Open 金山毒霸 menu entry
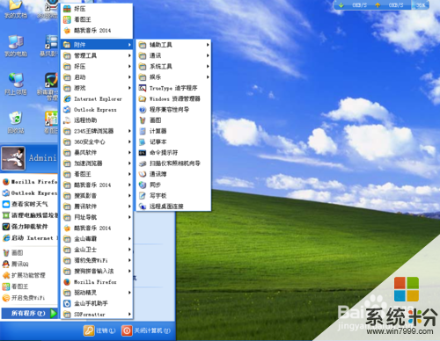The height and width of the screenshot is (341, 440). pos(97,239)
